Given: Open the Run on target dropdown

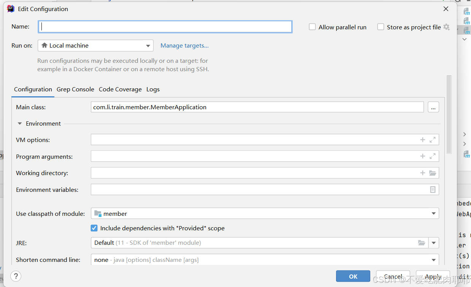Looking at the screenshot, I should pyautogui.click(x=148, y=45).
